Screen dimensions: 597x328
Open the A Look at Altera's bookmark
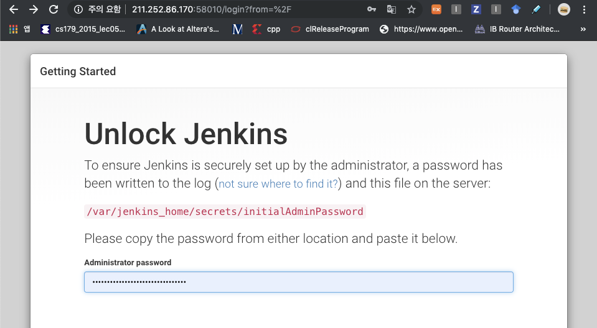(x=178, y=29)
